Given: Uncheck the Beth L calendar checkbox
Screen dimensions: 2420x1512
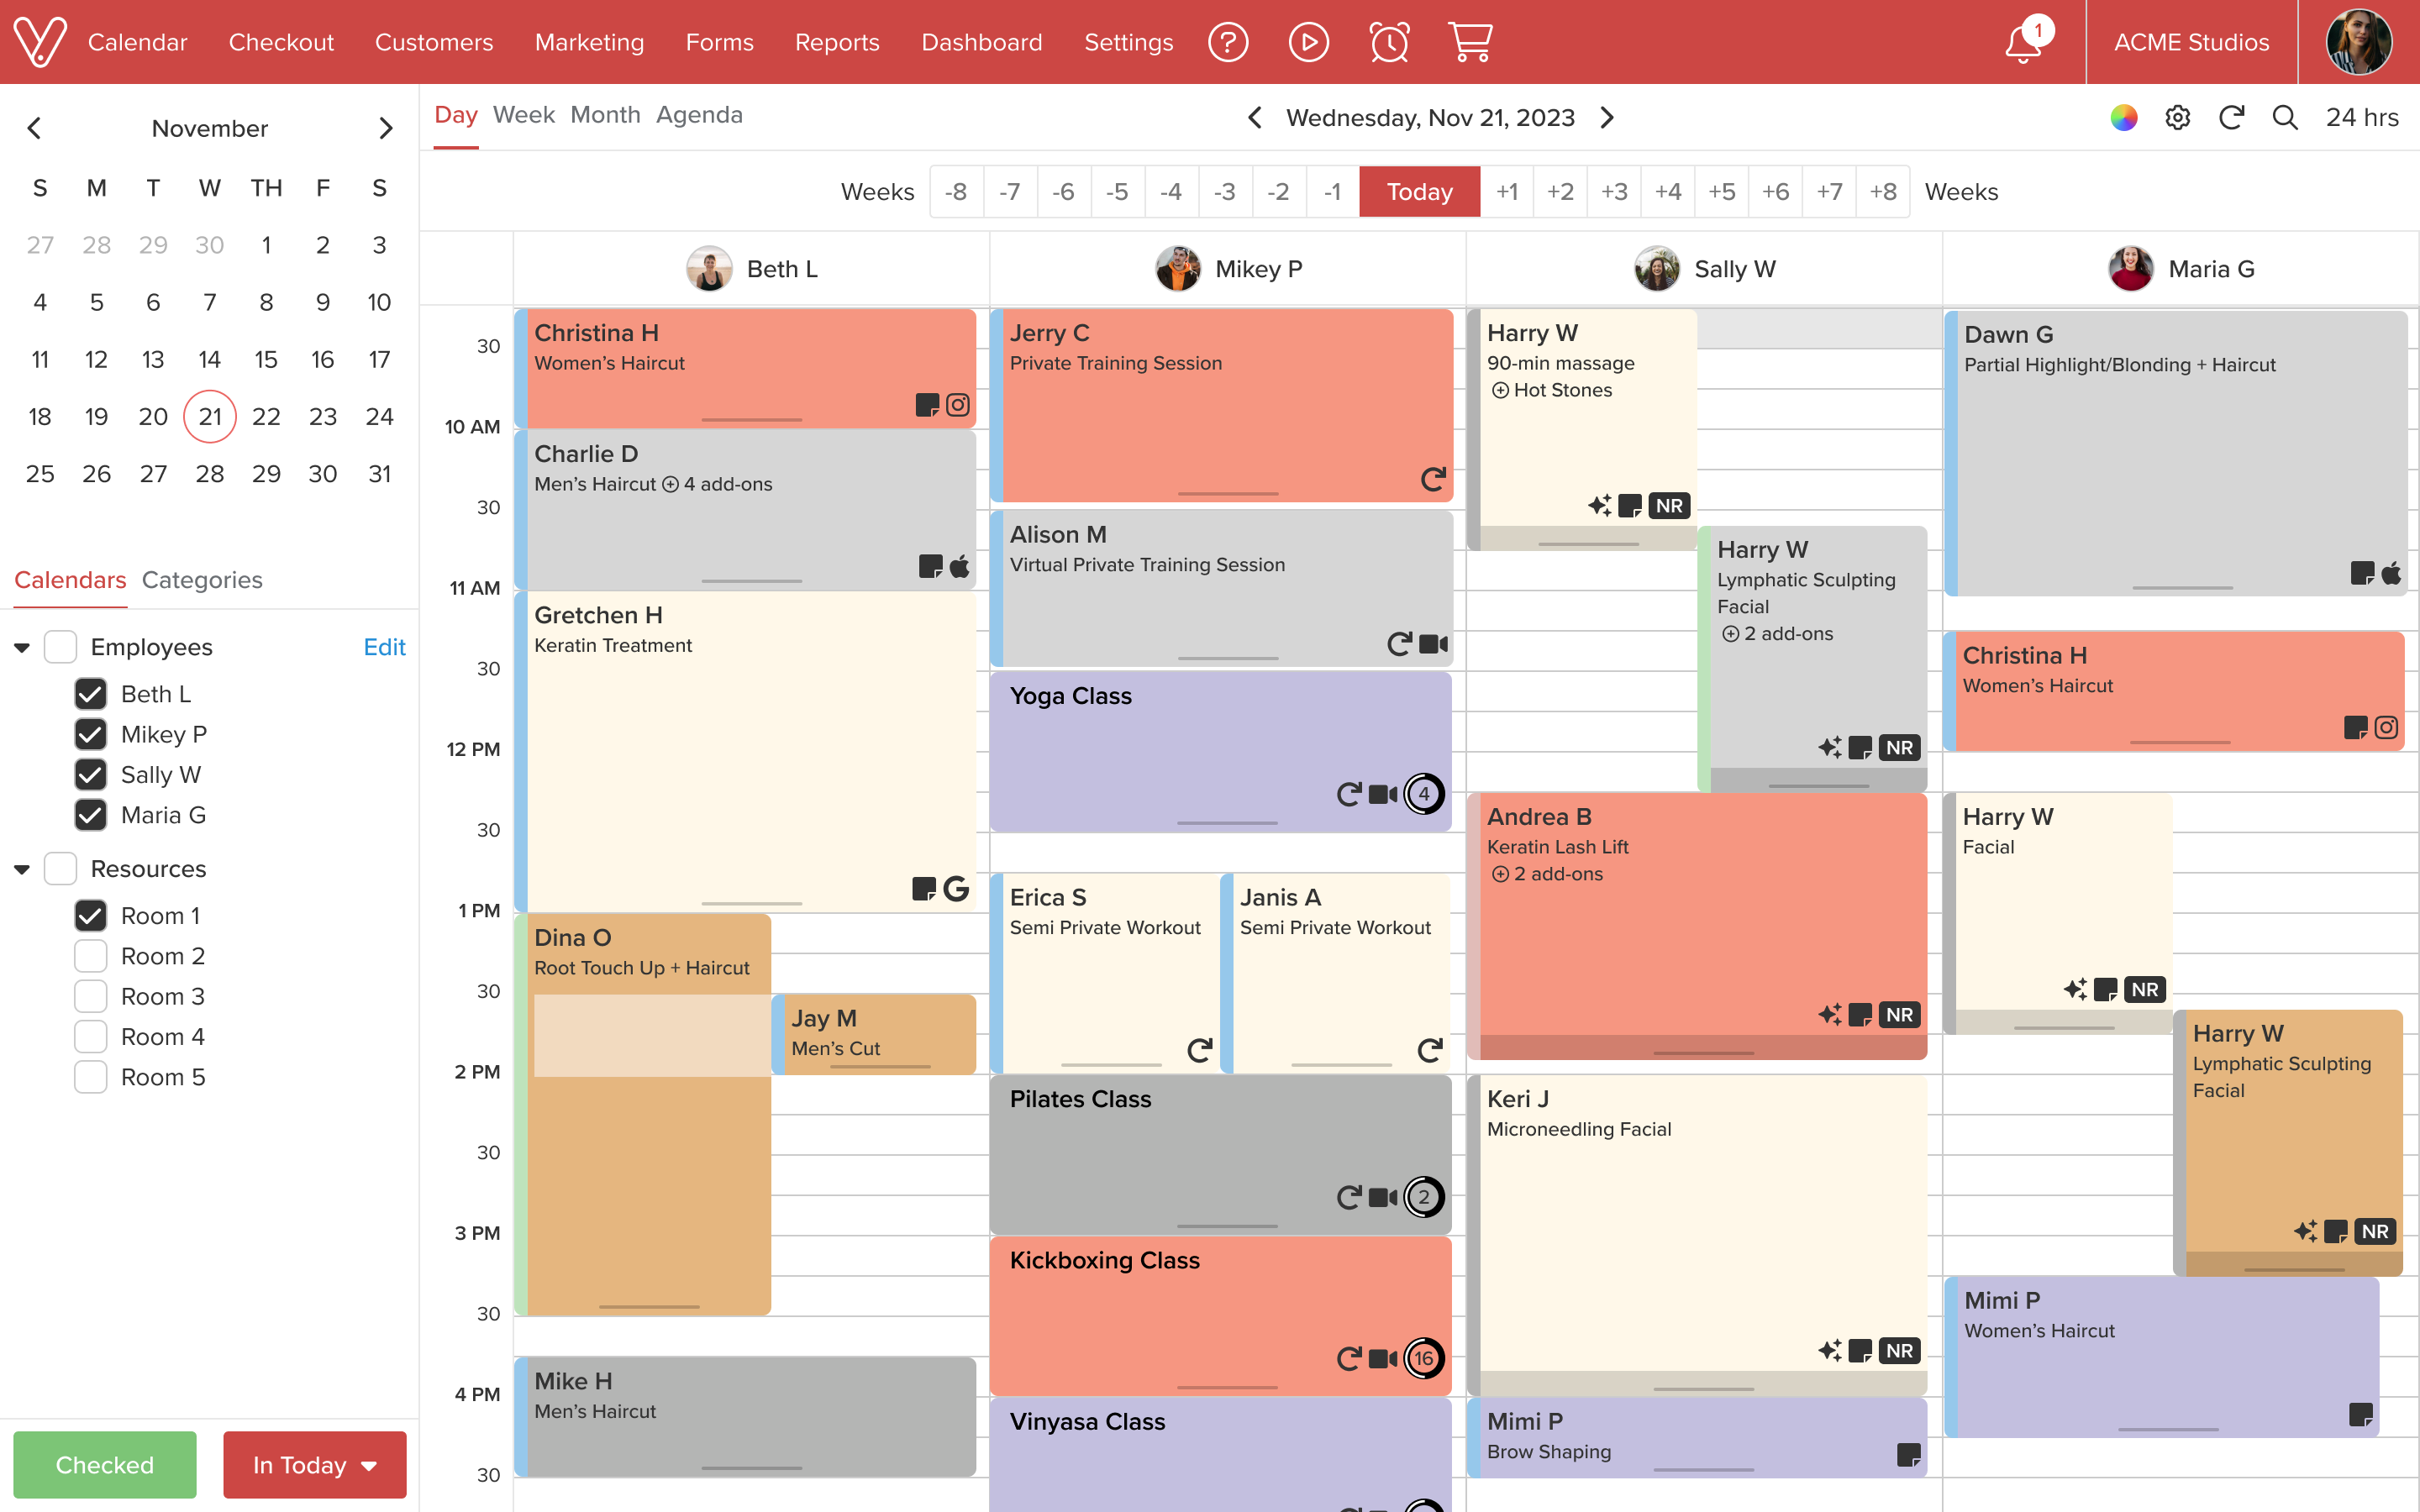Looking at the screenshot, I should point(91,694).
